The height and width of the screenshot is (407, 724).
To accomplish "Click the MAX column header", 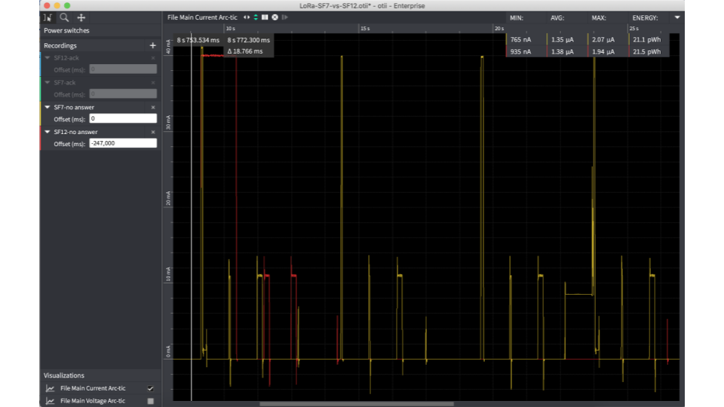I will (x=599, y=18).
